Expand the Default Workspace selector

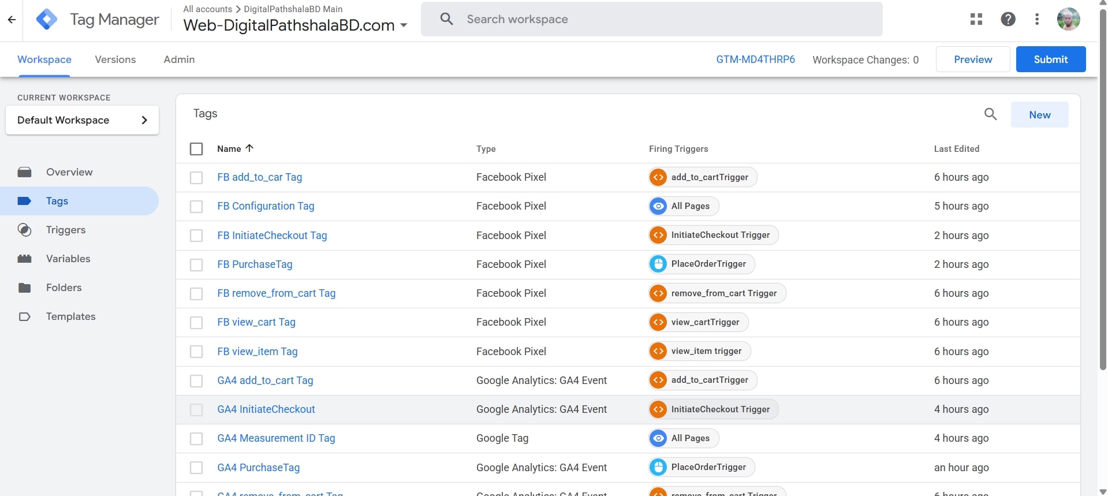click(x=82, y=120)
